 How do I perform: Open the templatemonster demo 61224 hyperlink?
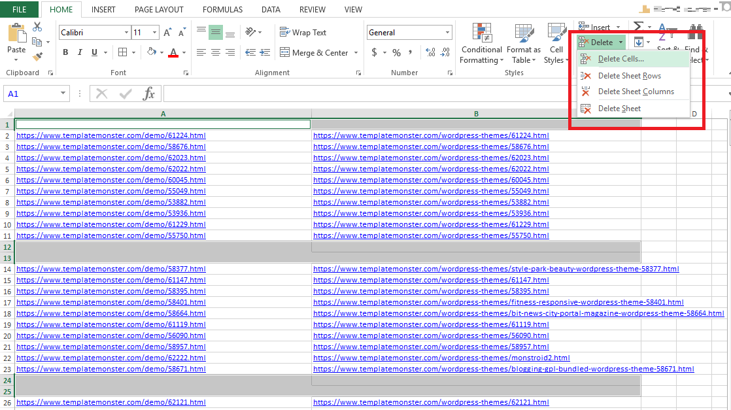(110, 135)
